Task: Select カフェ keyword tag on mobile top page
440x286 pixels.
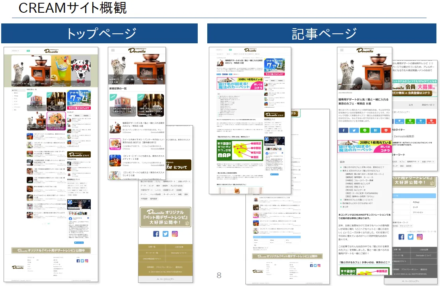Action: 158,182
